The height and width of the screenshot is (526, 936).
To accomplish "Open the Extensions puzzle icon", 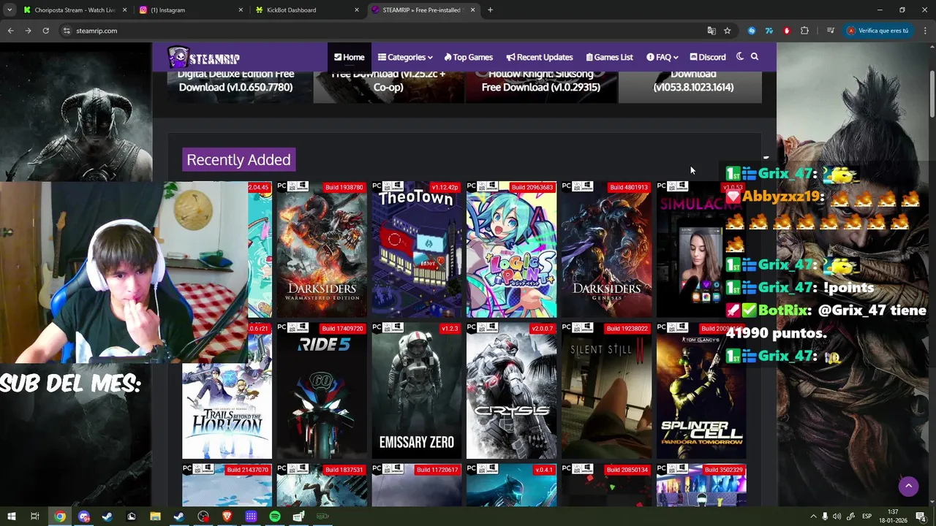I will pos(804,31).
